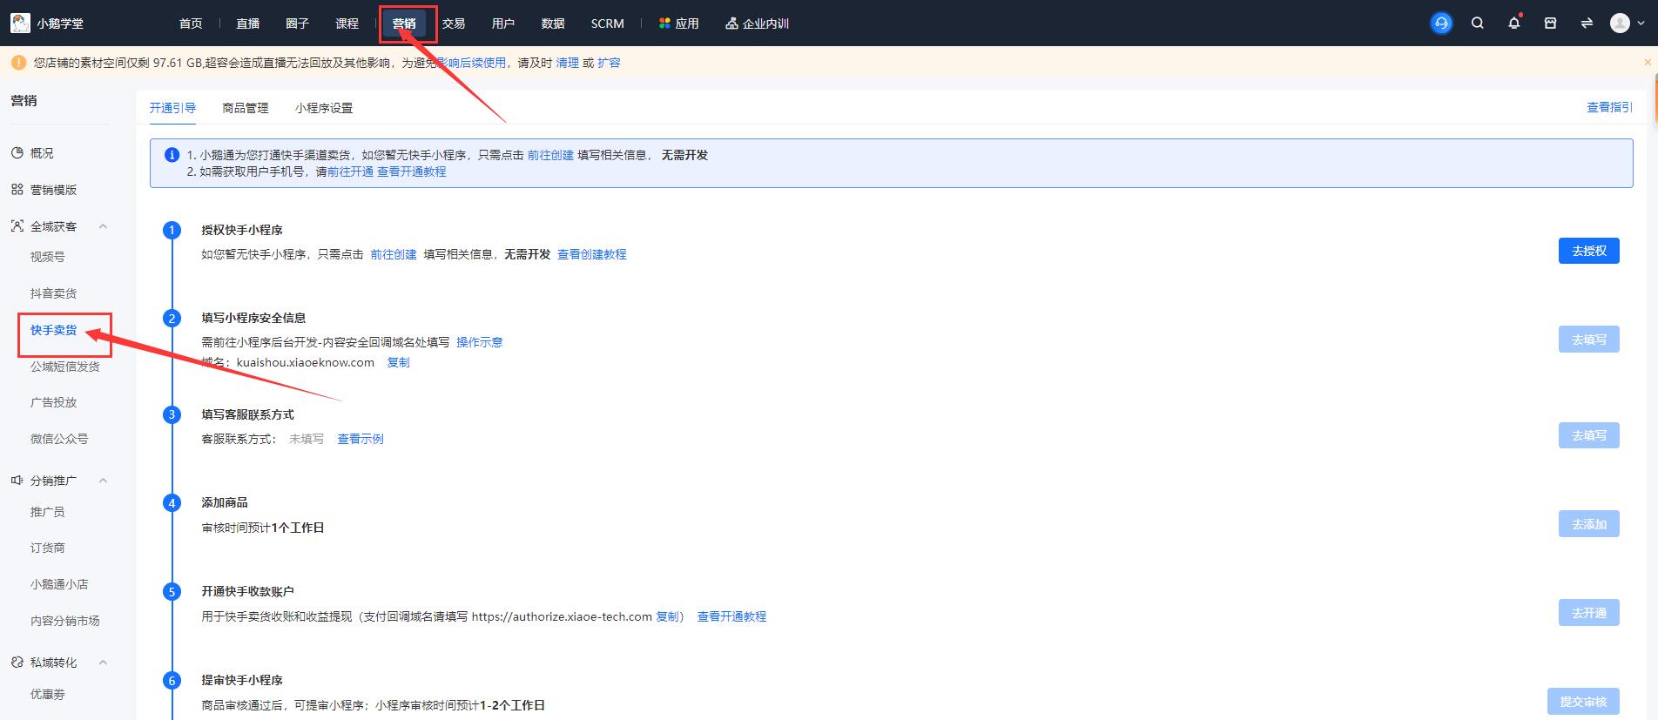Open search with the magnifier icon
1658x720 pixels.
coord(1478,24)
